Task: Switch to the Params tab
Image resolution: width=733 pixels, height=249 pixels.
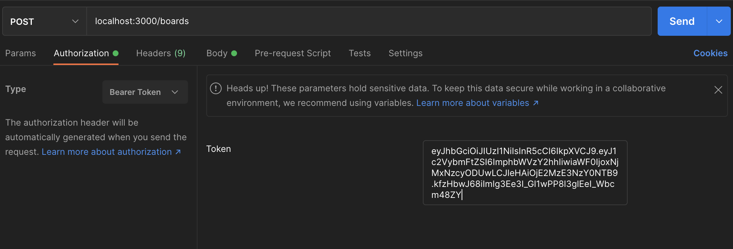Action: click(x=20, y=53)
